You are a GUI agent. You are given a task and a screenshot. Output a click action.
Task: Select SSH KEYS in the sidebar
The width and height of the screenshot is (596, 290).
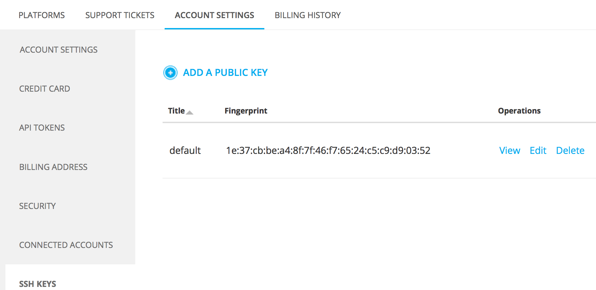(38, 284)
